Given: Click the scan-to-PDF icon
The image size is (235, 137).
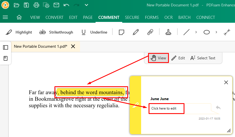Looking at the screenshot, I should 46,5.
